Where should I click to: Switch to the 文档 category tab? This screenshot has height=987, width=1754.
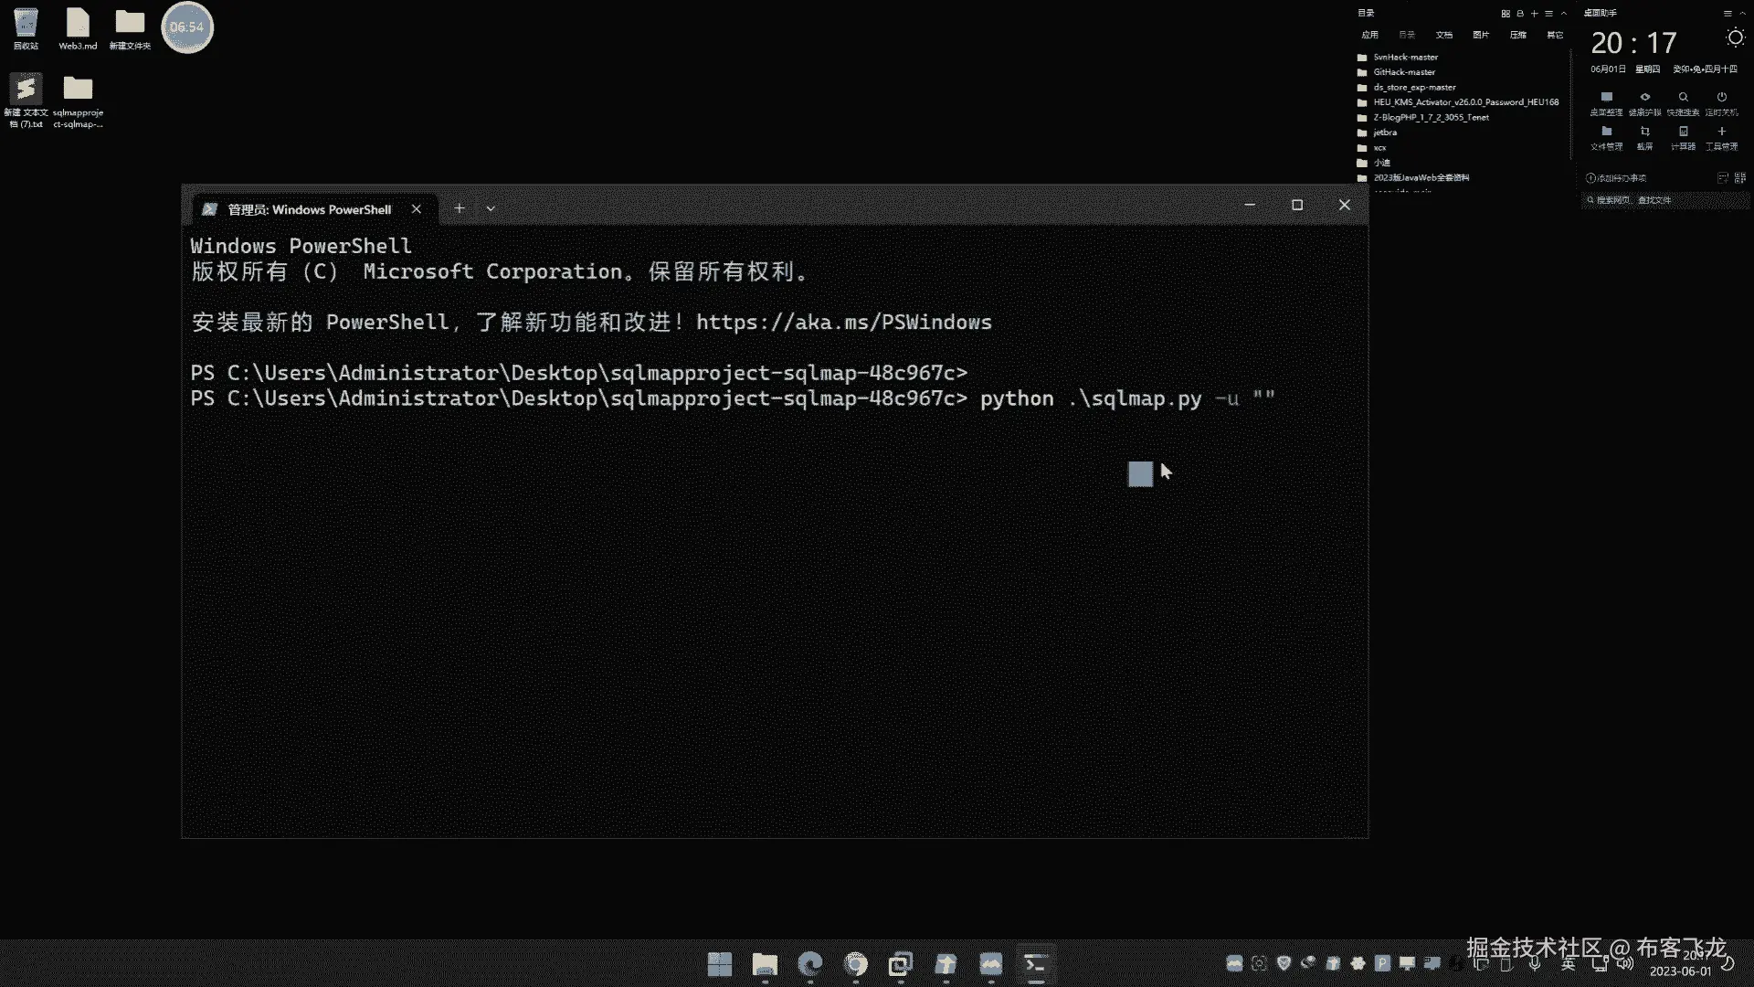1443,35
